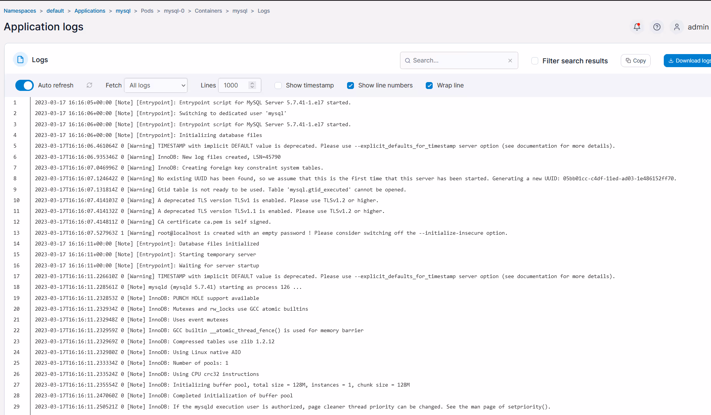
Task: Click the Logs document icon
Action: click(20, 59)
